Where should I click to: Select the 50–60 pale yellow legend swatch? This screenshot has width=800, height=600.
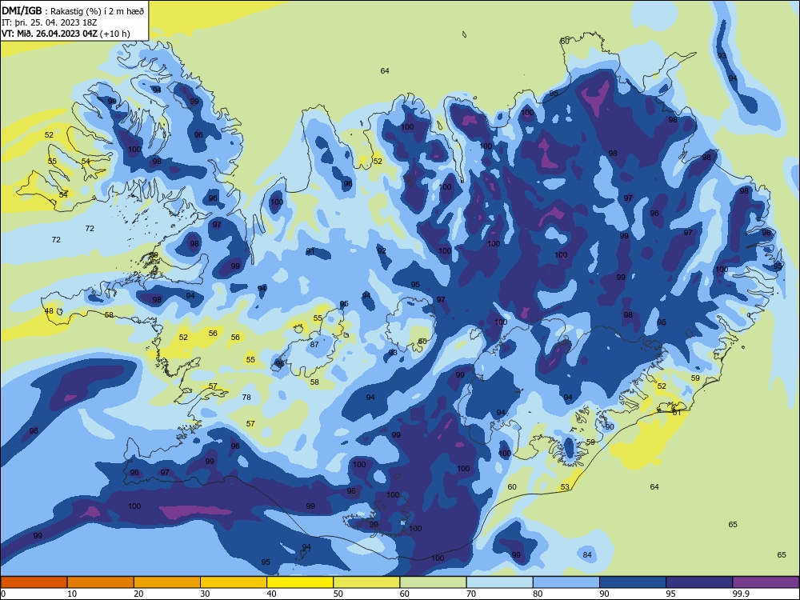click(366, 582)
